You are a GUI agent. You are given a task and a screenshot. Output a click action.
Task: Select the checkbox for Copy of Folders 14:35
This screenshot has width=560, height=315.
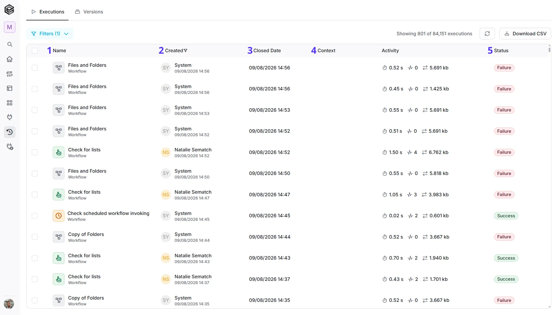tap(35, 300)
